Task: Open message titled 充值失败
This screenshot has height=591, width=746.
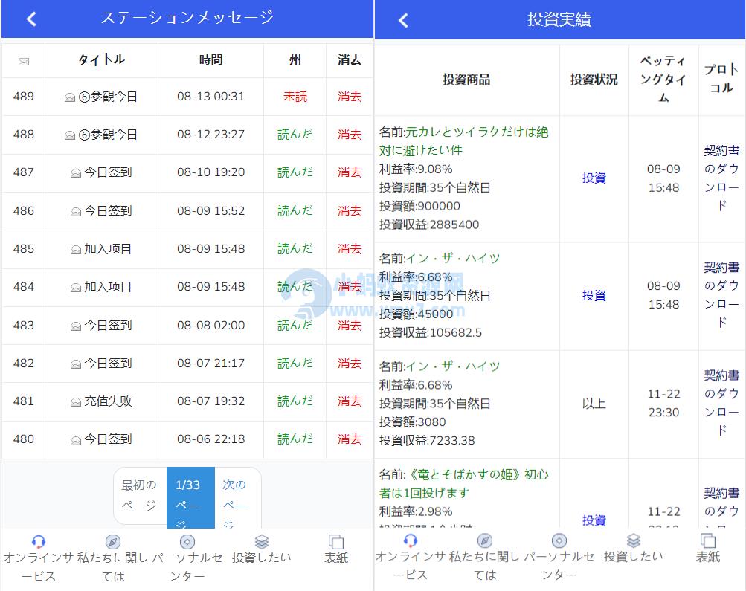Action: point(108,401)
